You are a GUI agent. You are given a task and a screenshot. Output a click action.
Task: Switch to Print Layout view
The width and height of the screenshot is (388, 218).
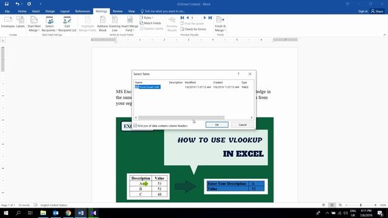tap(332, 205)
